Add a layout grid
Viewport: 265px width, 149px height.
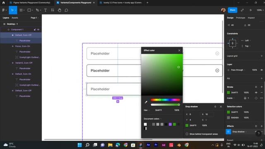point(262,56)
